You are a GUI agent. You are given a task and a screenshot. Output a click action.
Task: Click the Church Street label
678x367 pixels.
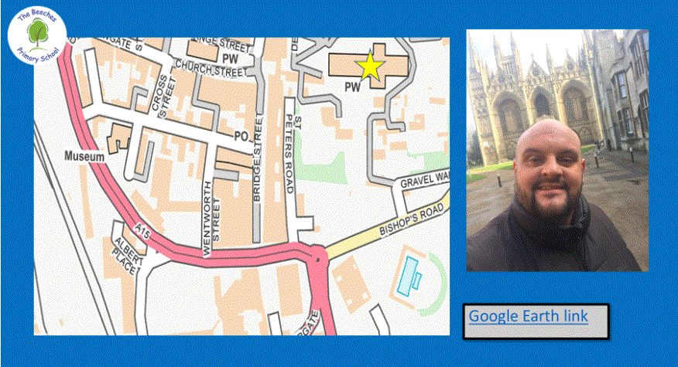[x=211, y=69]
